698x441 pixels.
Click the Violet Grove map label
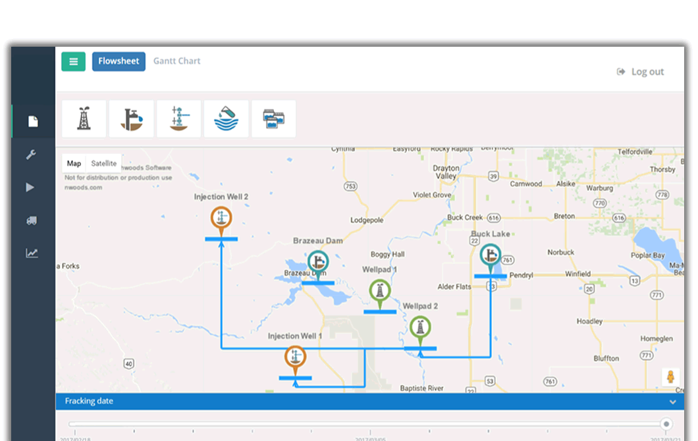(432, 195)
